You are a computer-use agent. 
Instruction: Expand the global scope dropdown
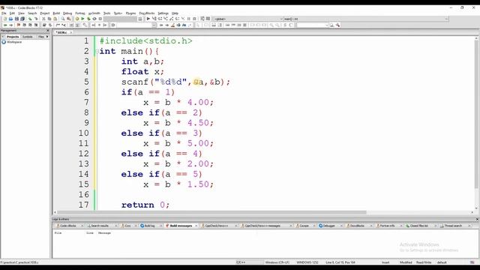click(x=282, y=19)
